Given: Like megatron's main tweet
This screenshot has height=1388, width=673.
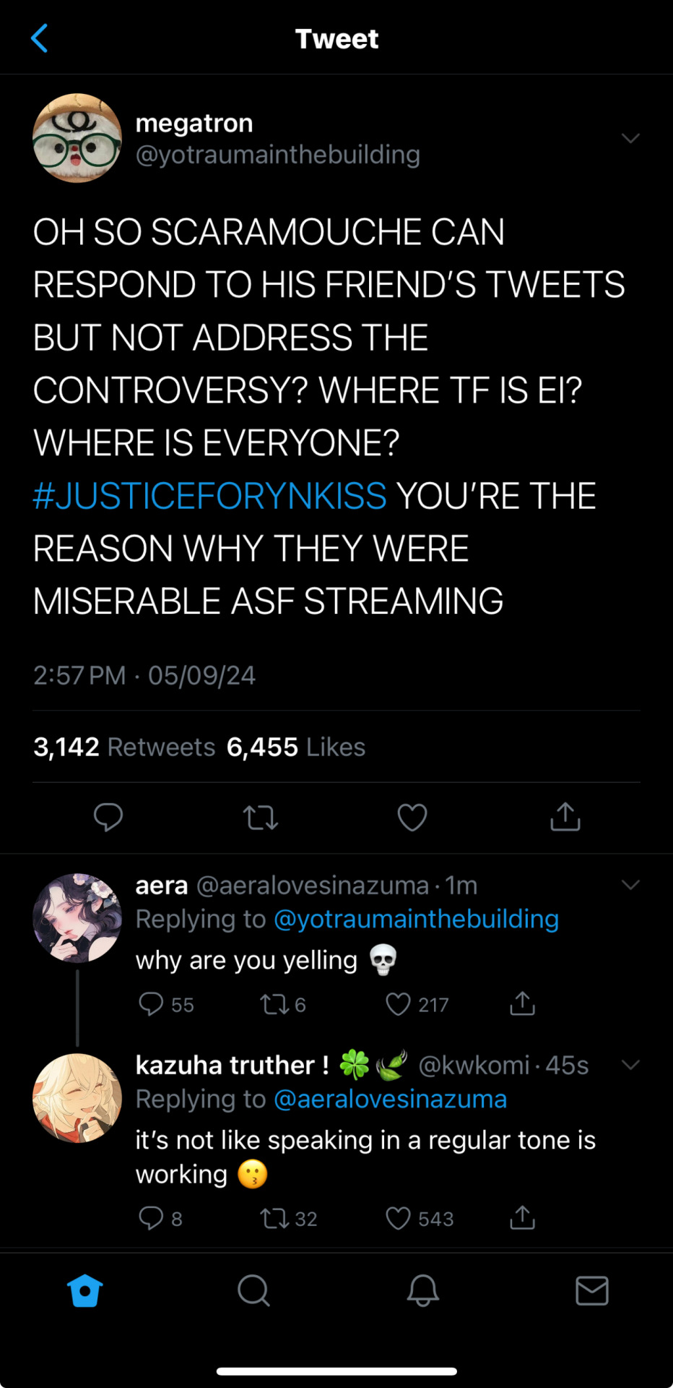Looking at the screenshot, I should coord(412,817).
